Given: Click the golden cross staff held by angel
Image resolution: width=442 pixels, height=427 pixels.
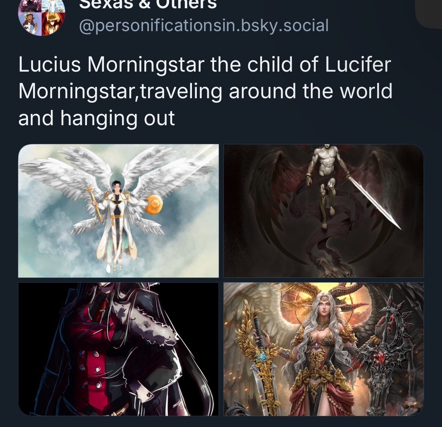Looking at the screenshot, I should point(94,204).
